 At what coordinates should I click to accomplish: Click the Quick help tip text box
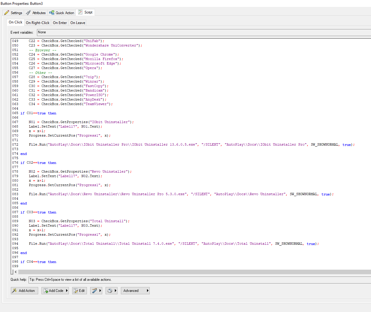[x=200, y=280]
